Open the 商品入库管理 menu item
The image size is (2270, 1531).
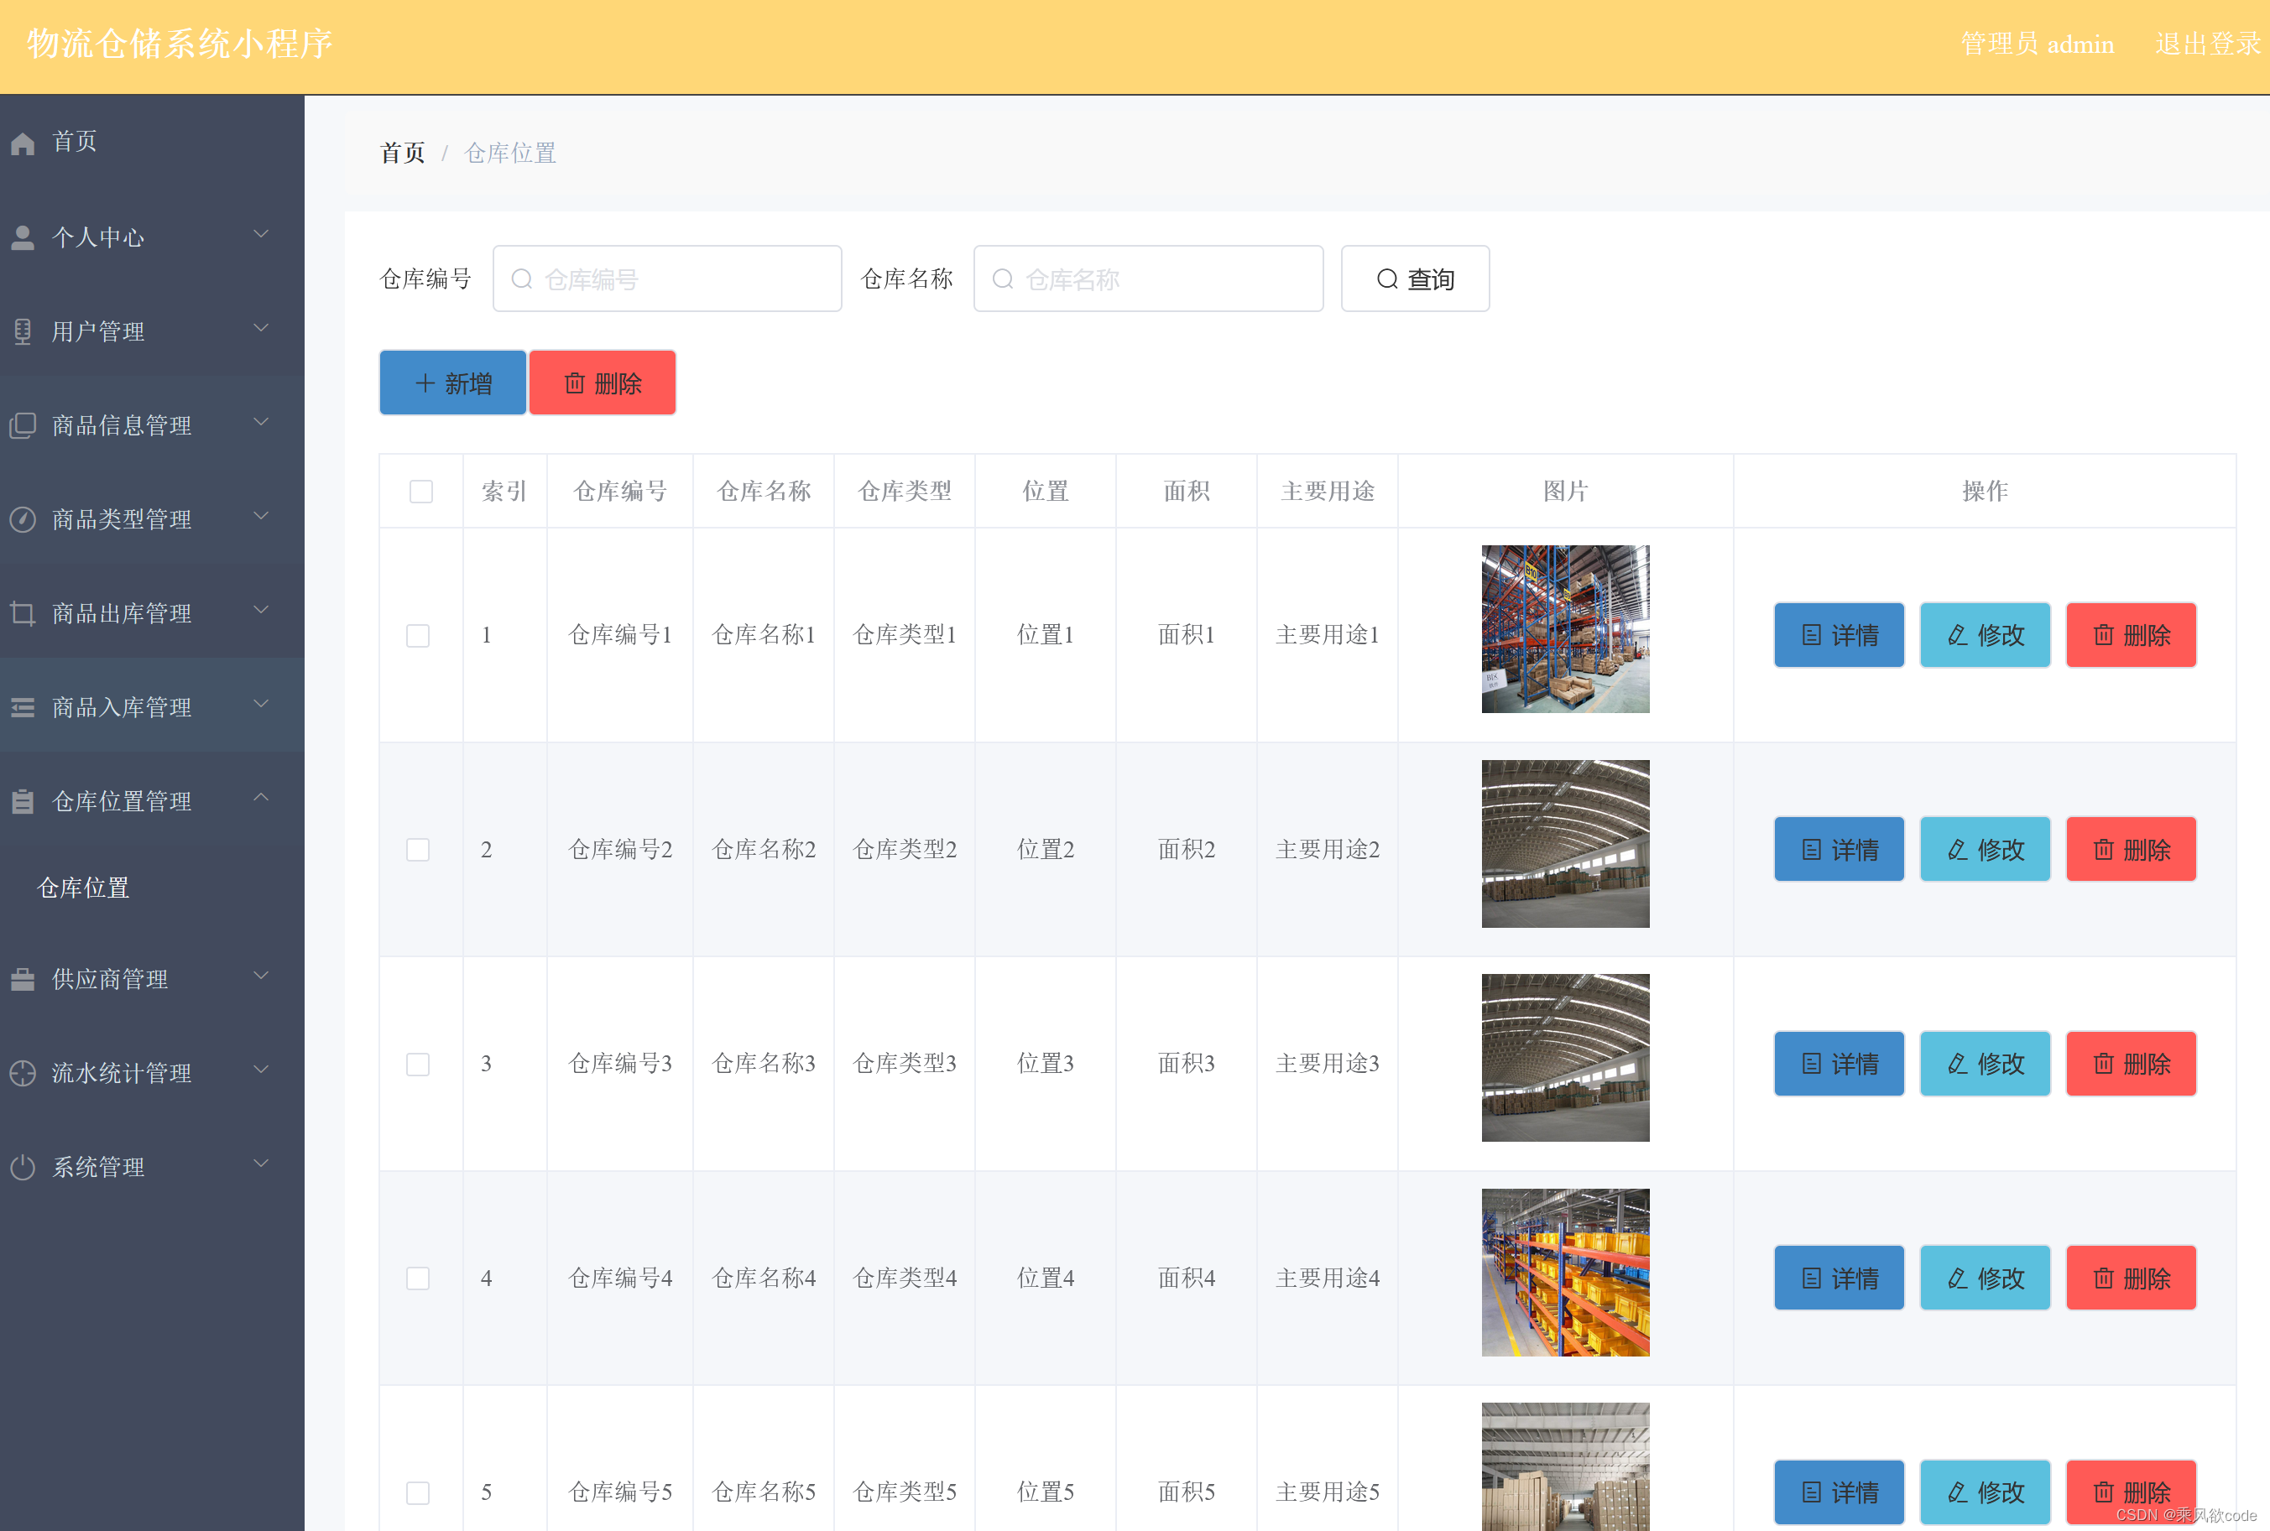pos(122,707)
